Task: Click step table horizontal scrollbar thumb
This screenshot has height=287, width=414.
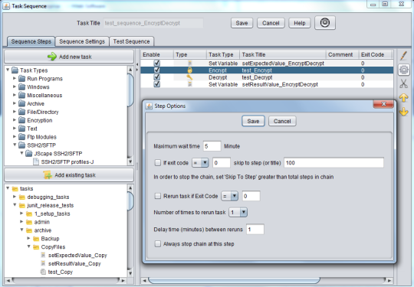Action: [x=234, y=280]
